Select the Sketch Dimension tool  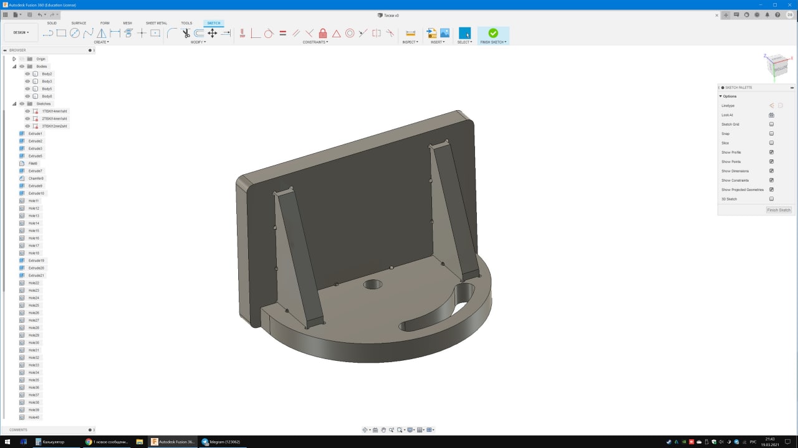pyautogui.click(x=115, y=33)
